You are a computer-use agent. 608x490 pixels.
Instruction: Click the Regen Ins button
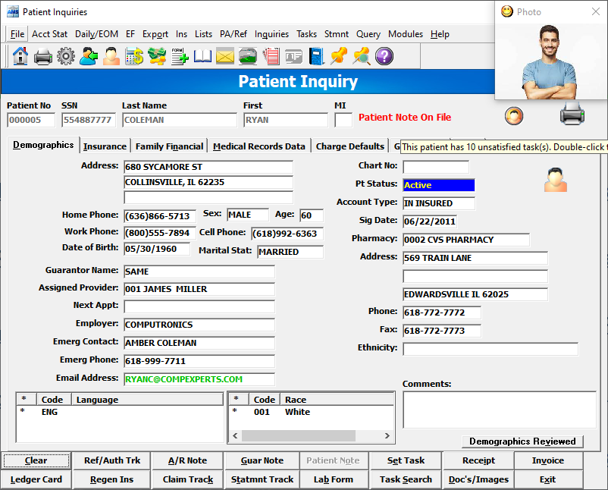click(x=111, y=479)
